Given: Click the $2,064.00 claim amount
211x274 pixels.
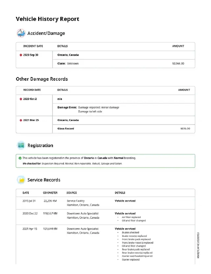Looking at the screenshot, I should [x=178, y=64].
